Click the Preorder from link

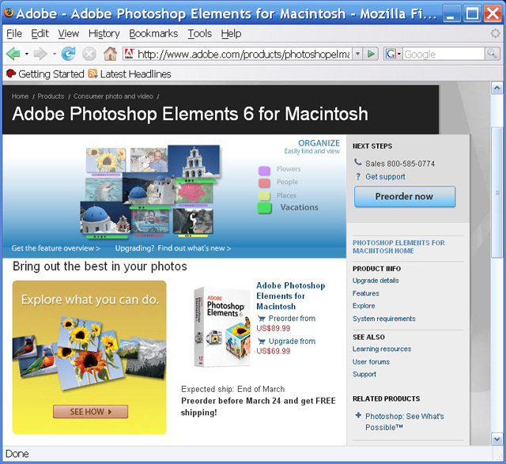click(x=292, y=319)
